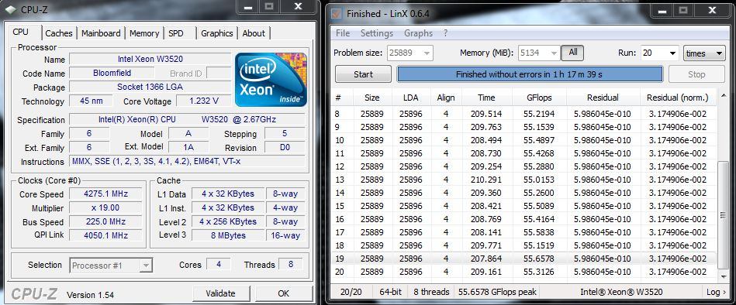The image size is (736, 305).
Task: Click the Cores count field showing 4
Action: pos(219,264)
